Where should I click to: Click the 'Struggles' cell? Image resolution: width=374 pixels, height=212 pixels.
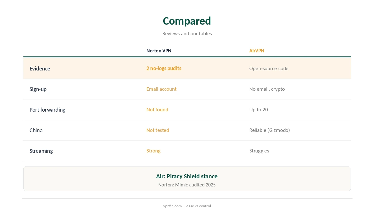[x=259, y=151]
